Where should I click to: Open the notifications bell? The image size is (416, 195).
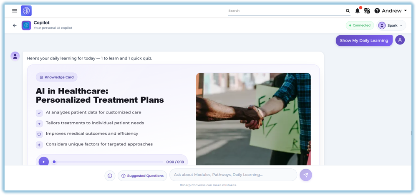[x=358, y=11]
